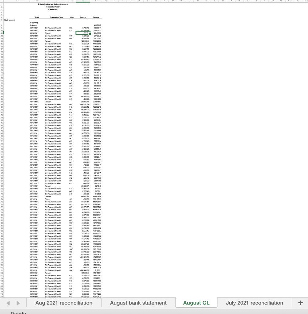Select the 08/01/2021 date cell in row 9
The image size is (308, 314).
point(34,28)
